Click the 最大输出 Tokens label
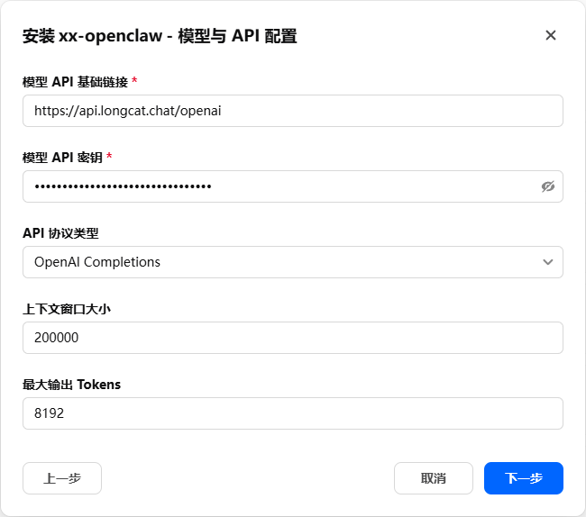 click(72, 385)
